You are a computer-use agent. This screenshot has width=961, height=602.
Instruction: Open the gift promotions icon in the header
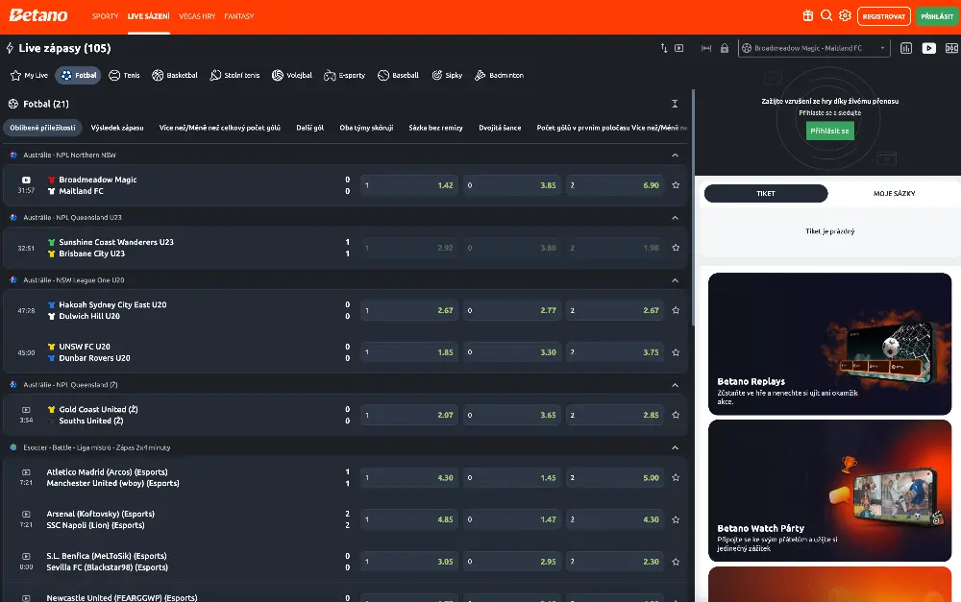[807, 15]
